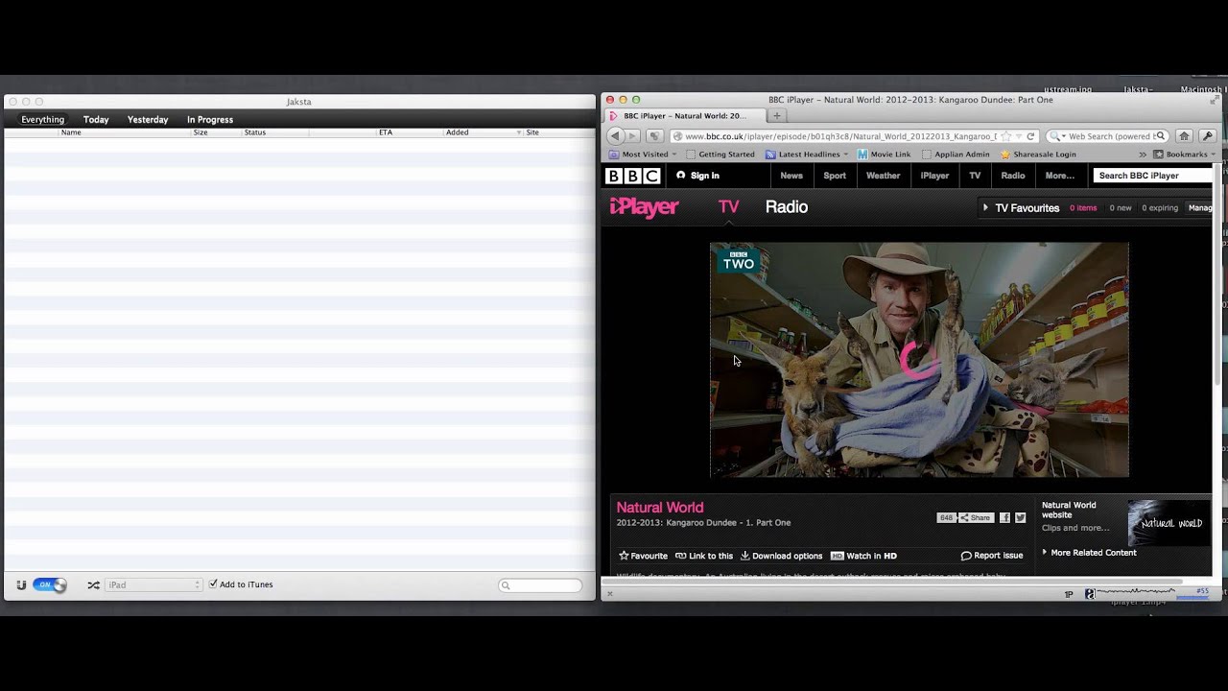Focus the Jaksta search field
This screenshot has width=1228, height=691.
pos(540,585)
